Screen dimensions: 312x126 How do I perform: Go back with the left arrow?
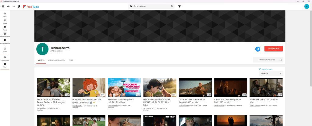[8, 7]
